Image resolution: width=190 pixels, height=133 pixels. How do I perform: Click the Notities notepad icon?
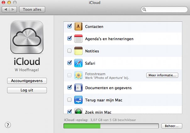click(78, 51)
